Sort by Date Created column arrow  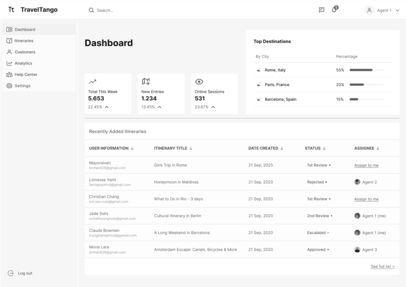pyautogui.click(x=282, y=148)
